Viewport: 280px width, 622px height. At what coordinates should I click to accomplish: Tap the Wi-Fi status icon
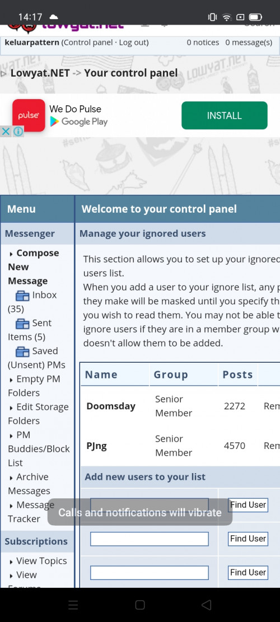226,17
